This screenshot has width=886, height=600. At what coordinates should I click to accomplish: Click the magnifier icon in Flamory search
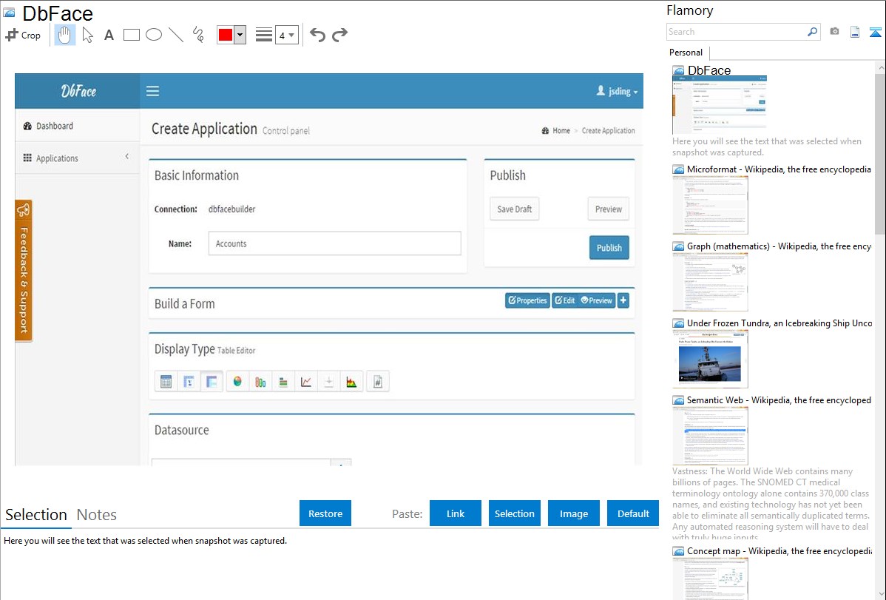812,32
